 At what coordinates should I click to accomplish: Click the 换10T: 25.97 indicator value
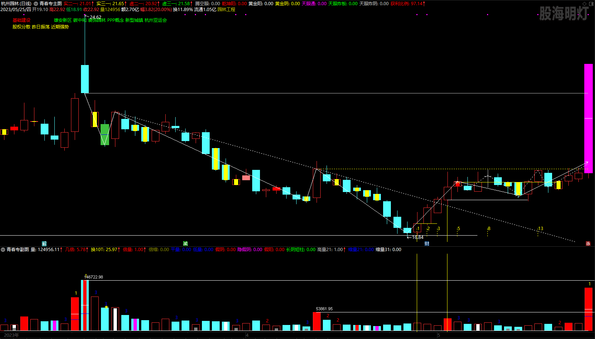pos(105,250)
